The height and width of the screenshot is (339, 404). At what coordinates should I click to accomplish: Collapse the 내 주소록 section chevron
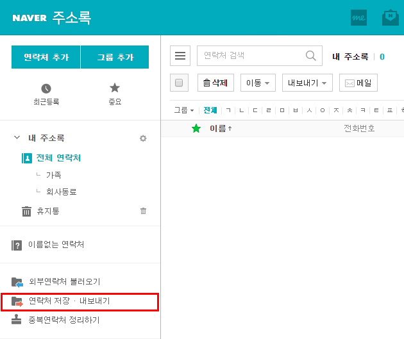click(x=17, y=137)
